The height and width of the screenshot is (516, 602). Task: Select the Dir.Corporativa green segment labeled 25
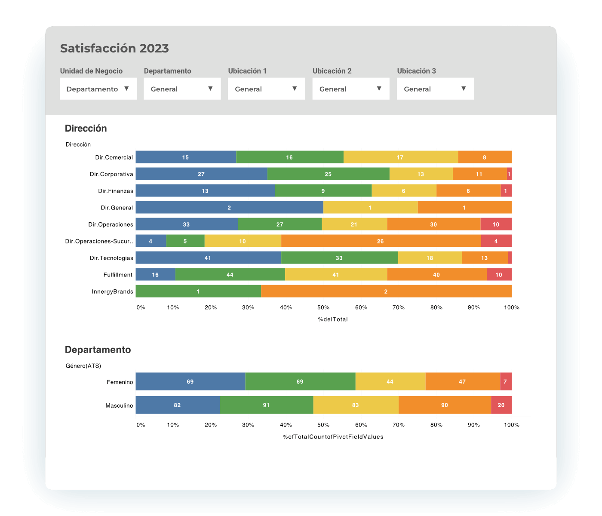point(328,174)
